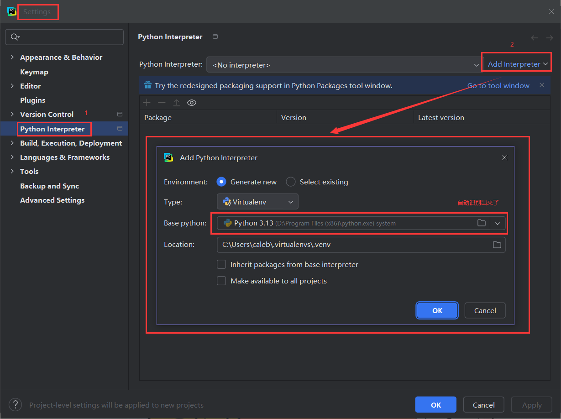Select the Generate new radio button
This screenshot has width=561, height=419.
click(221, 182)
